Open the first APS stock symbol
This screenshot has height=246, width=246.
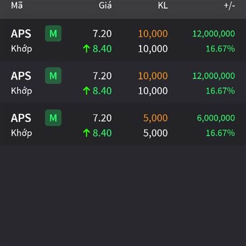click(21, 34)
